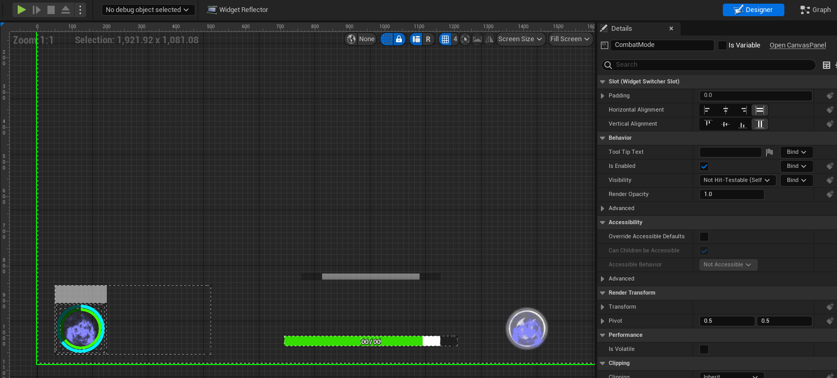Set horizontal alignment to left
This screenshot has width=837, height=378.
click(708, 110)
